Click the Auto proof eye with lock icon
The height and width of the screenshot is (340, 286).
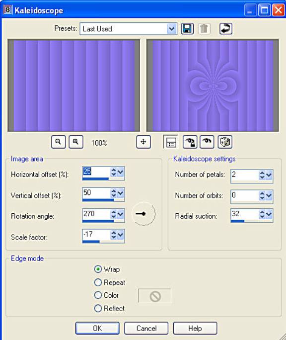coord(190,142)
